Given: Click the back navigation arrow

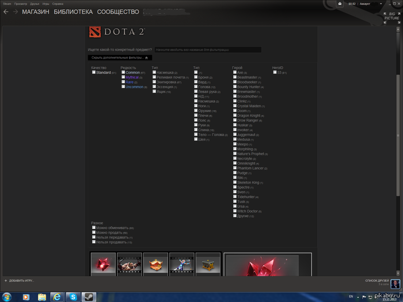Looking at the screenshot, I should click(6, 12).
